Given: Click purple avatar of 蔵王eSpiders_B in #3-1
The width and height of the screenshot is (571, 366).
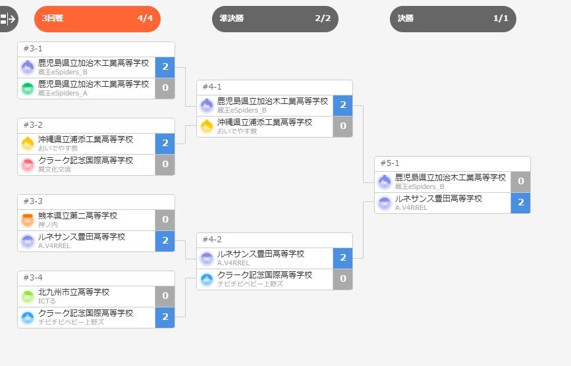Looking at the screenshot, I should 28,67.
